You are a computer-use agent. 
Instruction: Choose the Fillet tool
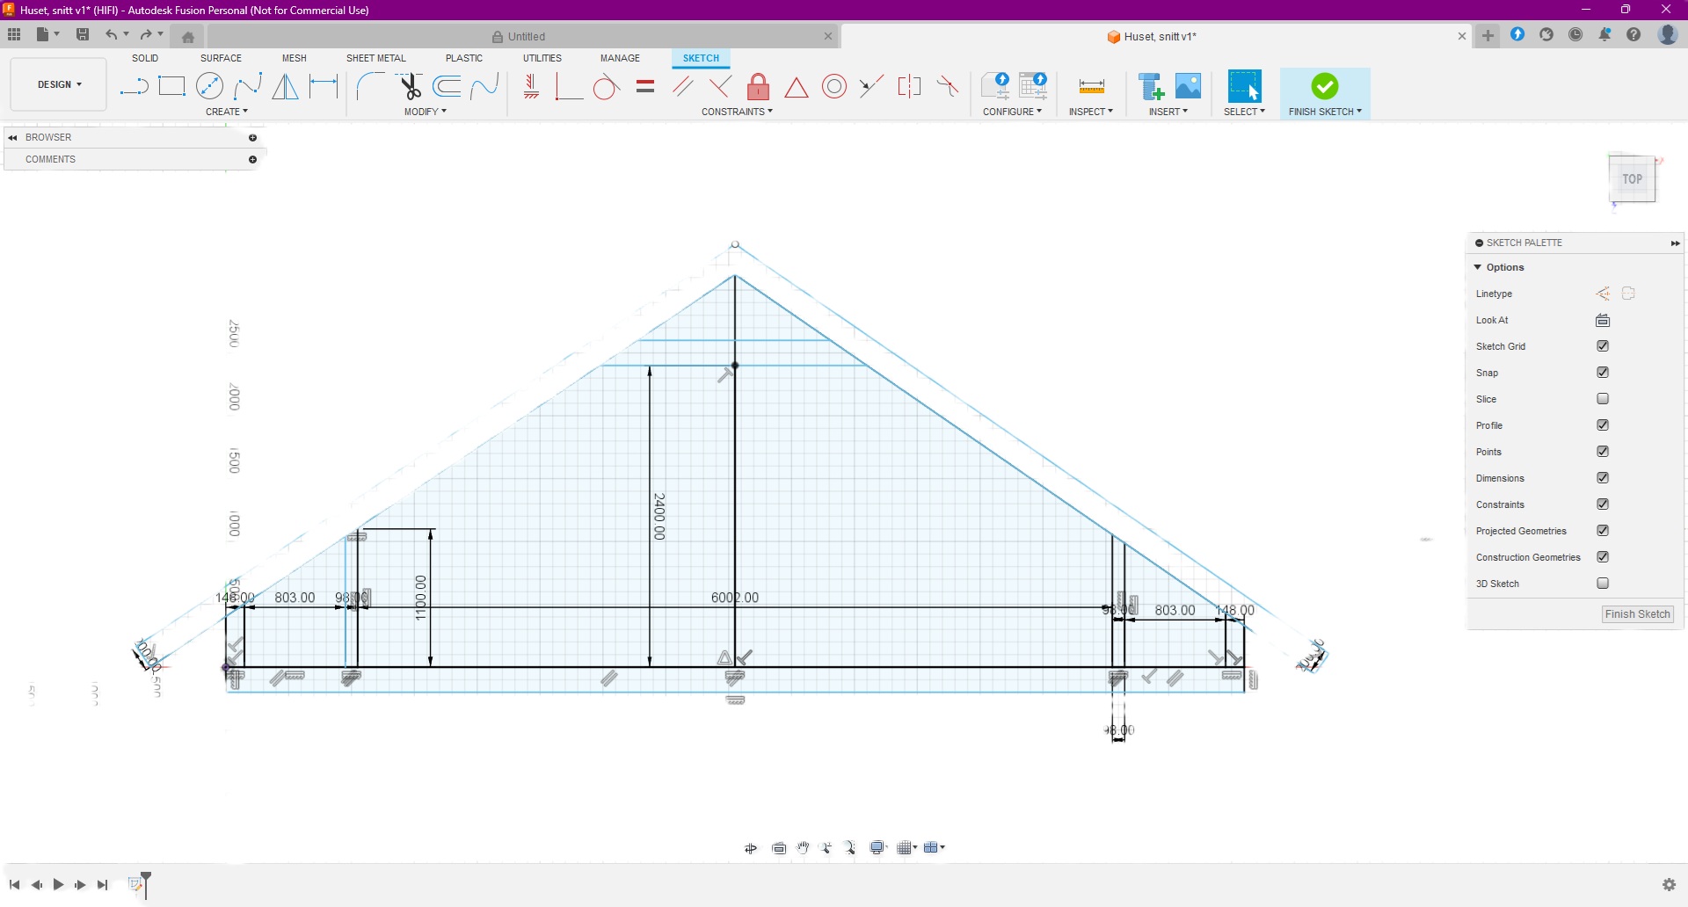369,86
